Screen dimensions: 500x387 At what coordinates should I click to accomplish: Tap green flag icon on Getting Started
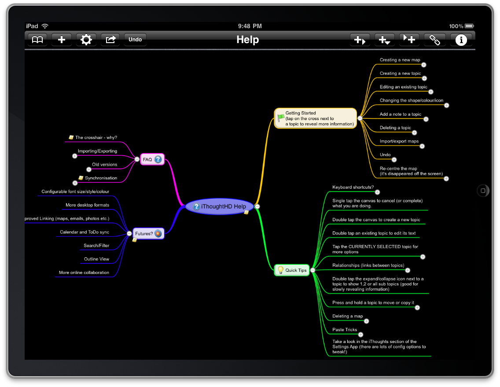click(281, 118)
